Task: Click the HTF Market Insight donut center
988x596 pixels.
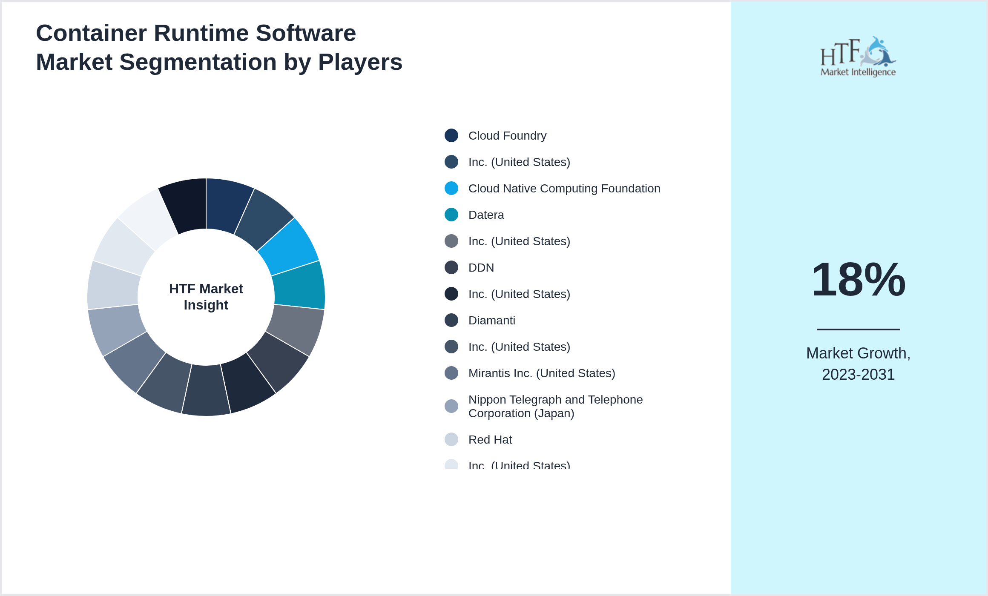Action: point(206,297)
